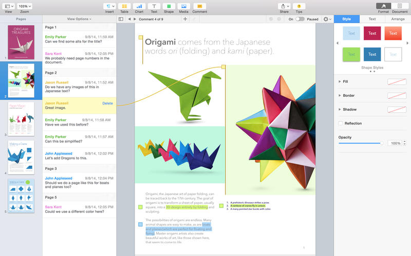Open the Media browser
Image resolution: width=411 pixels, height=256 pixels.
click(183, 6)
